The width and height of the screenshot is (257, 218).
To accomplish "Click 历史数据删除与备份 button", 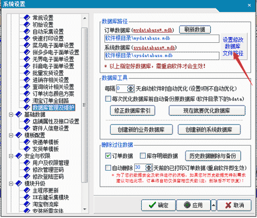I will [213, 156].
